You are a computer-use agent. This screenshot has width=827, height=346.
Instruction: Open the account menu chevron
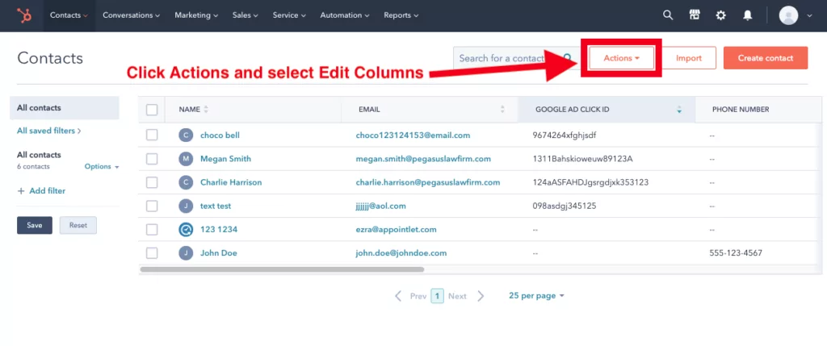click(809, 16)
